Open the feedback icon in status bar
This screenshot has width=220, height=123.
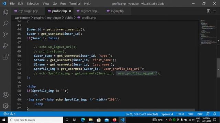208,114
